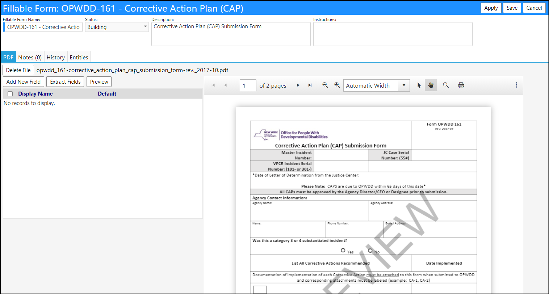
Task: Jump to last page in PDF viewer
Action: [x=310, y=85]
